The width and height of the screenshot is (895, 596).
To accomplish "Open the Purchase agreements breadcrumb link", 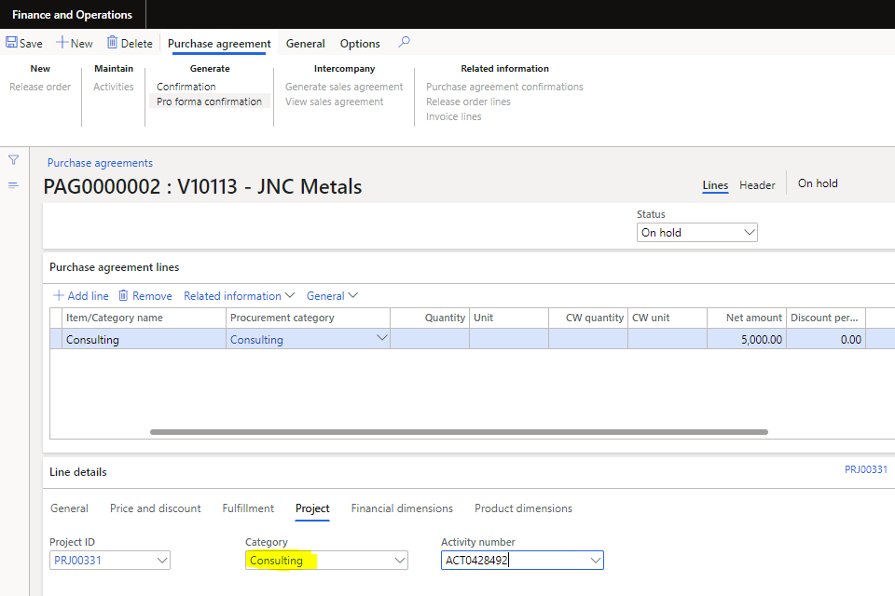I will coord(100,163).
